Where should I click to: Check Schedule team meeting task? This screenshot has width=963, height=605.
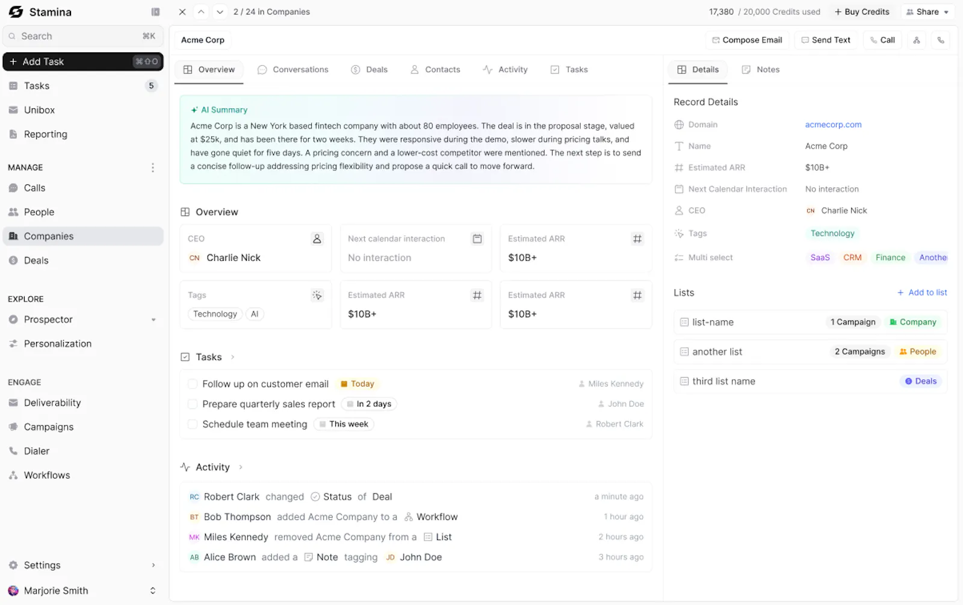click(x=193, y=424)
